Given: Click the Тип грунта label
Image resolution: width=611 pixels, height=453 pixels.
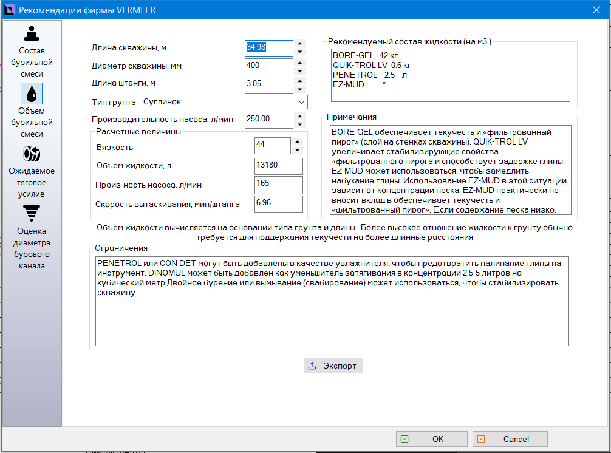Looking at the screenshot, I should 114,102.
